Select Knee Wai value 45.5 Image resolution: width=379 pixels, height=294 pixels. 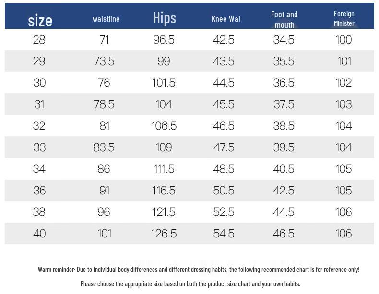click(224, 104)
